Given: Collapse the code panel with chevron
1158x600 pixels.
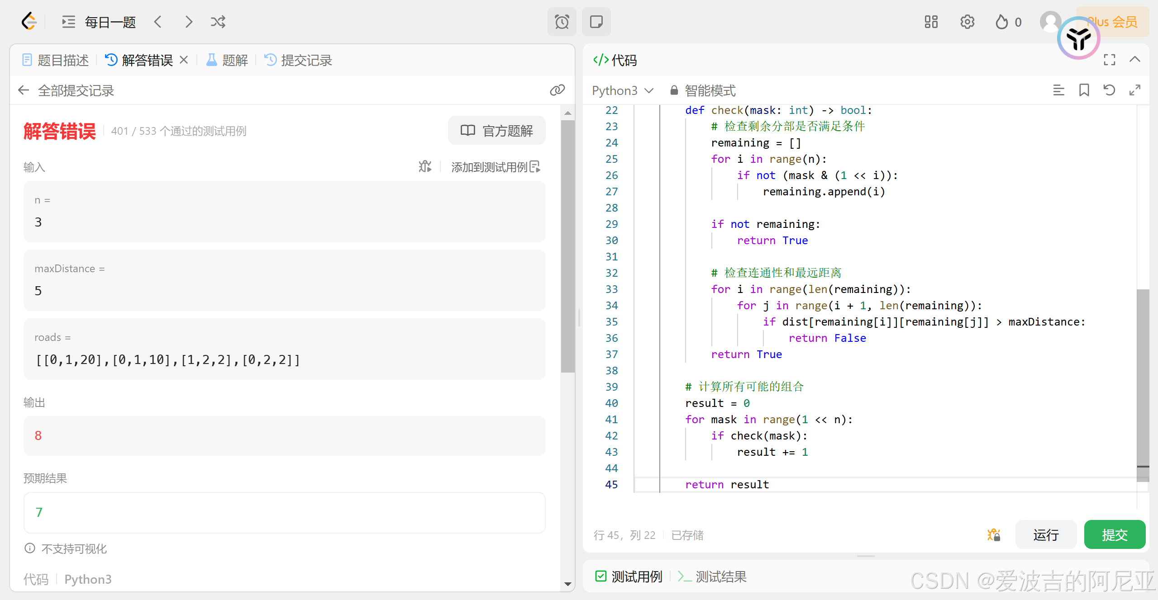Looking at the screenshot, I should (1134, 60).
